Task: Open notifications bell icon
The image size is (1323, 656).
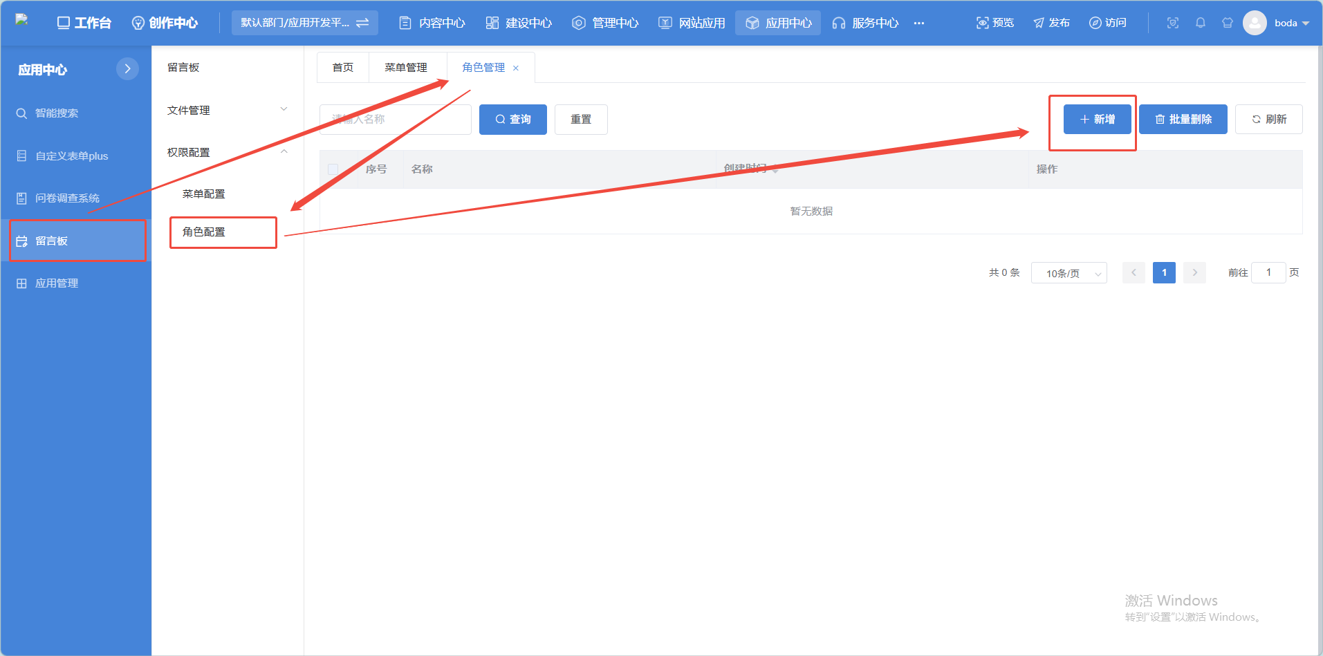Action: (1201, 23)
